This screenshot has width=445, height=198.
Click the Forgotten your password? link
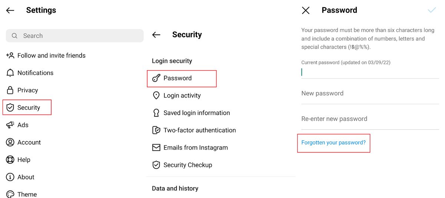click(x=333, y=143)
